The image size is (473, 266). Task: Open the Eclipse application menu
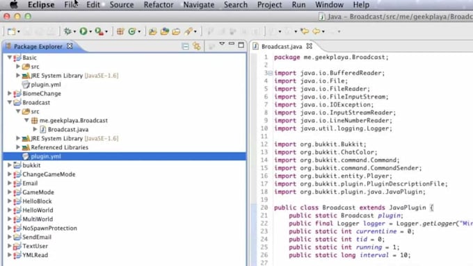click(x=41, y=5)
